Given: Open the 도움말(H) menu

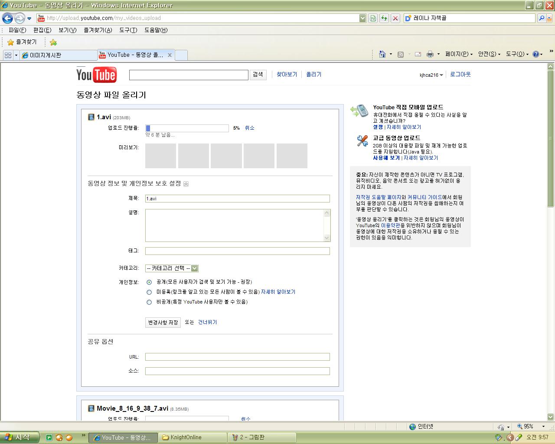Looking at the screenshot, I should point(156,30).
